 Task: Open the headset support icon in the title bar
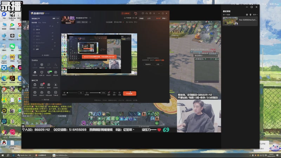146,13
